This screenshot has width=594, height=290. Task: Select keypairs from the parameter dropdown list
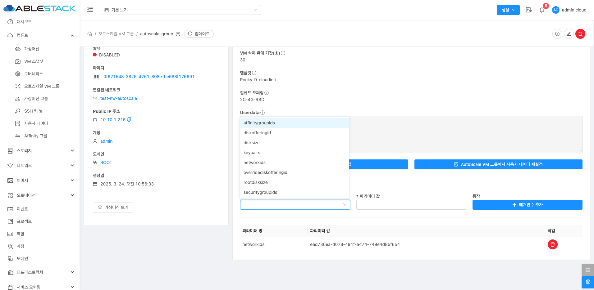coord(252,153)
